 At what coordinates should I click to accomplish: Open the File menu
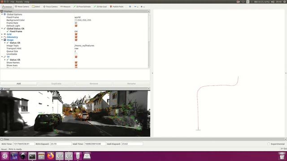(x=13, y=2)
